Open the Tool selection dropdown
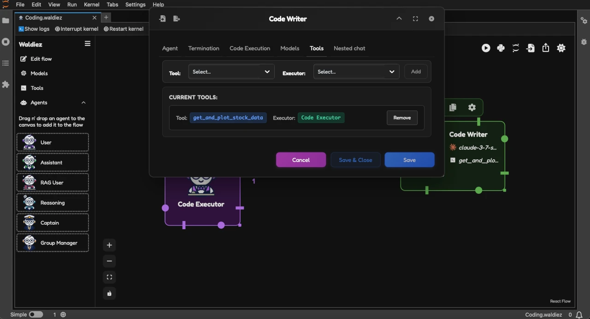The width and height of the screenshot is (590, 319). pos(231,71)
